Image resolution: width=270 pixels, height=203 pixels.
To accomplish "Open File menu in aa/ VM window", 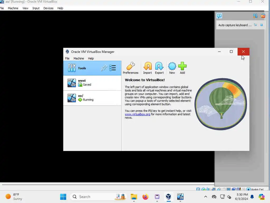I will 2,8.
